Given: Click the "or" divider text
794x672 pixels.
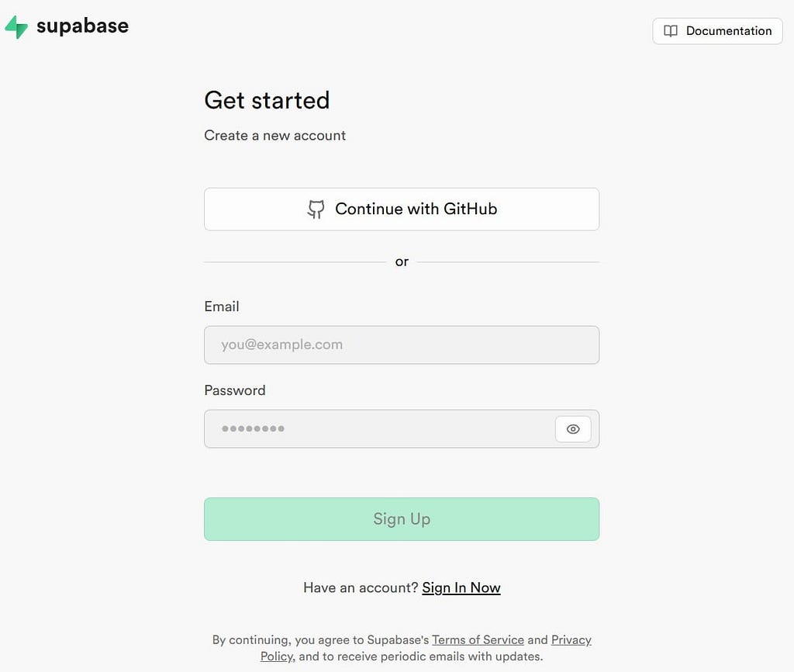Looking at the screenshot, I should coord(402,262).
